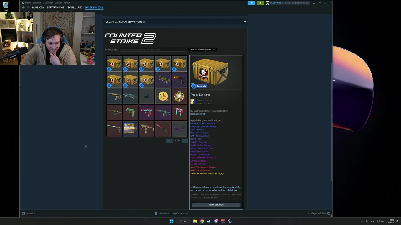Open Chrome from the Windows taskbar
The width and height of the screenshot is (401, 225).
click(202, 221)
